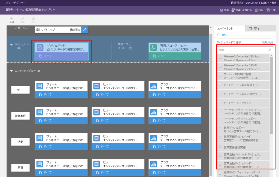
Task: Click the dashboard list scrollbar
Action: pyautogui.click(x=271, y=95)
